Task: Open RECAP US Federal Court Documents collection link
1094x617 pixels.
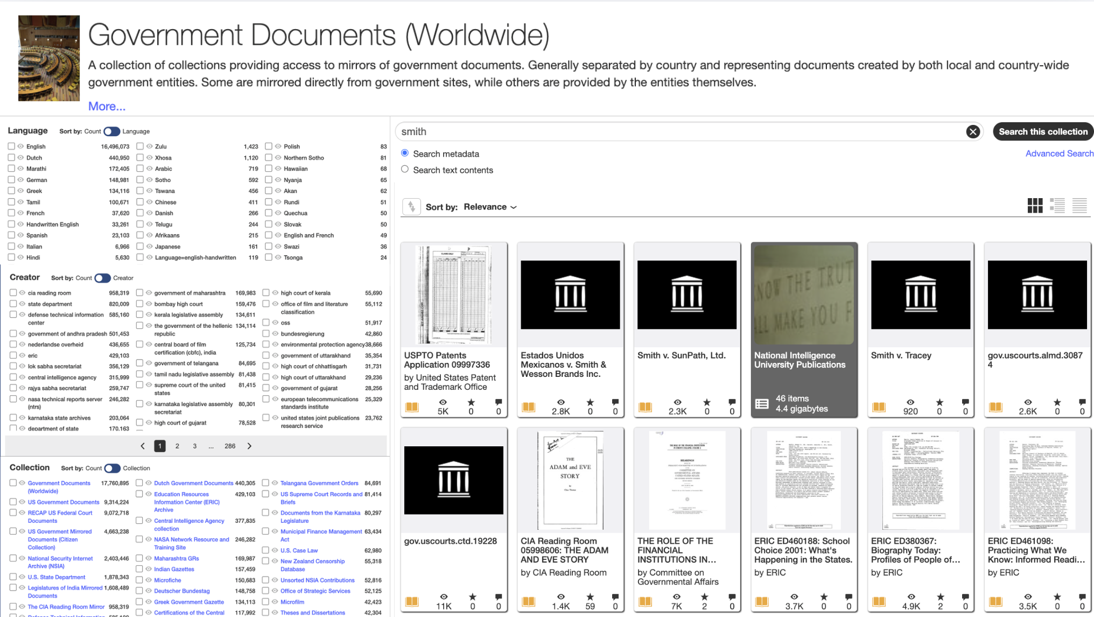Action: tap(60, 517)
